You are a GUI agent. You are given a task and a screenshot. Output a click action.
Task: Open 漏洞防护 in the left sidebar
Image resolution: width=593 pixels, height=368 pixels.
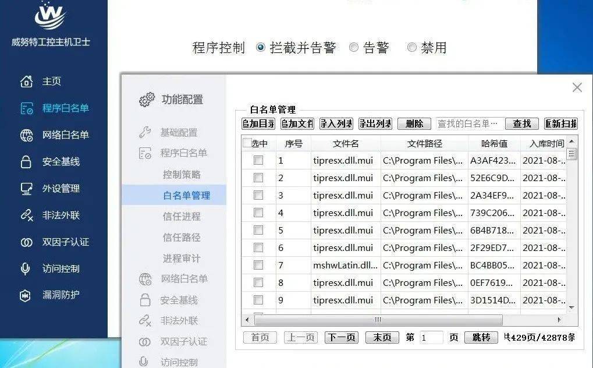coord(61,295)
